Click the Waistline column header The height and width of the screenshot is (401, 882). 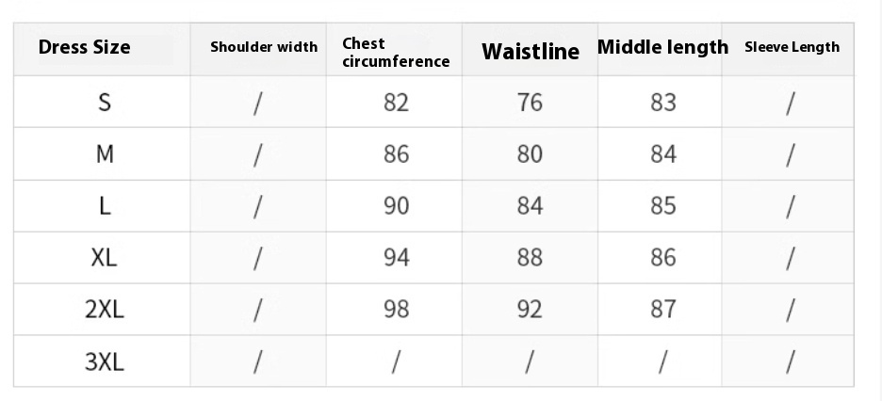pos(531,52)
